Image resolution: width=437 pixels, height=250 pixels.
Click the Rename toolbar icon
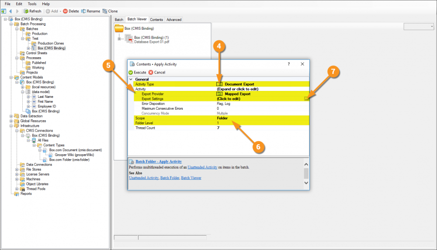[x=83, y=11]
